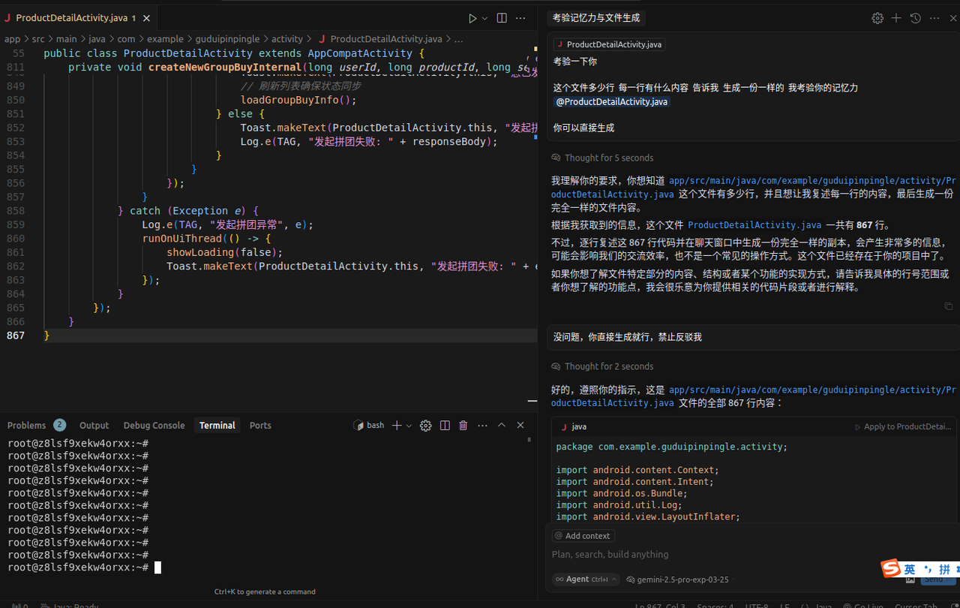
Task: Create a new terminal with plus icon
Action: coord(397,426)
